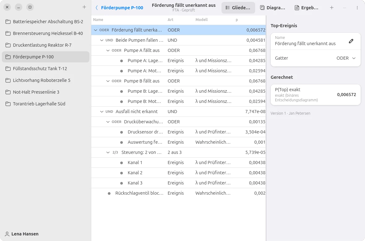Click the p value 7,747e-08
The image size is (365, 241).
[x=255, y=112]
